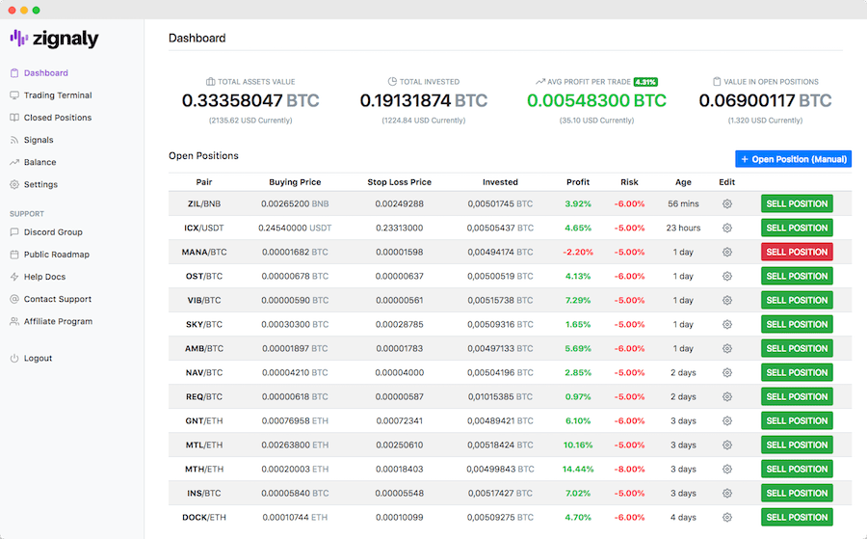Image resolution: width=867 pixels, height=539 pixels.
Task: Click the edit gear for DOCK/ETH
Action: [727, 518]
